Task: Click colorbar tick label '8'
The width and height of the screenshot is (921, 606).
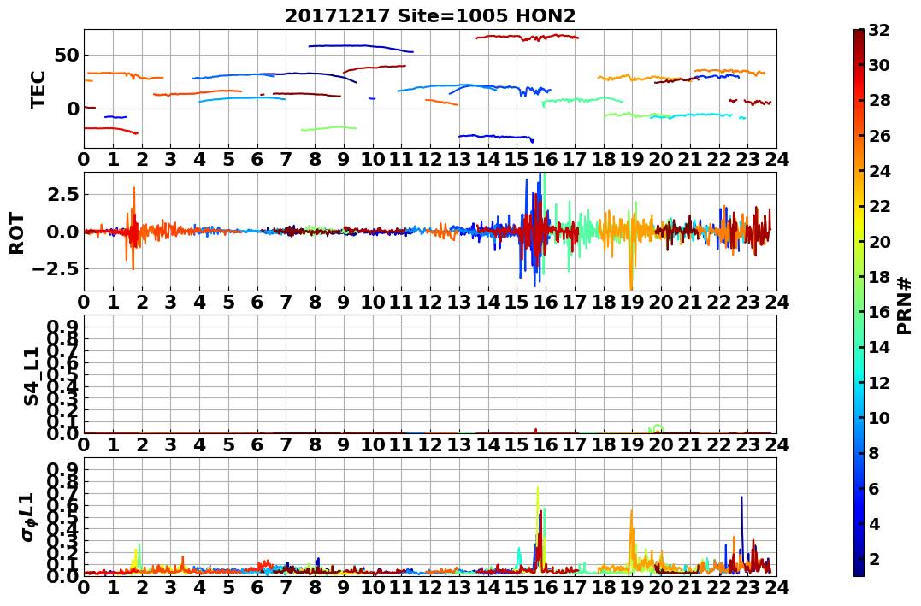Action: coord(874,453)
